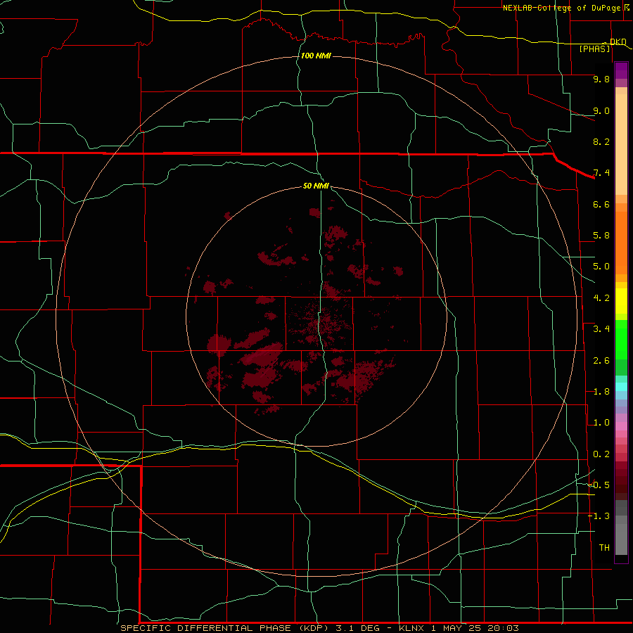Click the 4.2 scale value

tap(601, 298)
